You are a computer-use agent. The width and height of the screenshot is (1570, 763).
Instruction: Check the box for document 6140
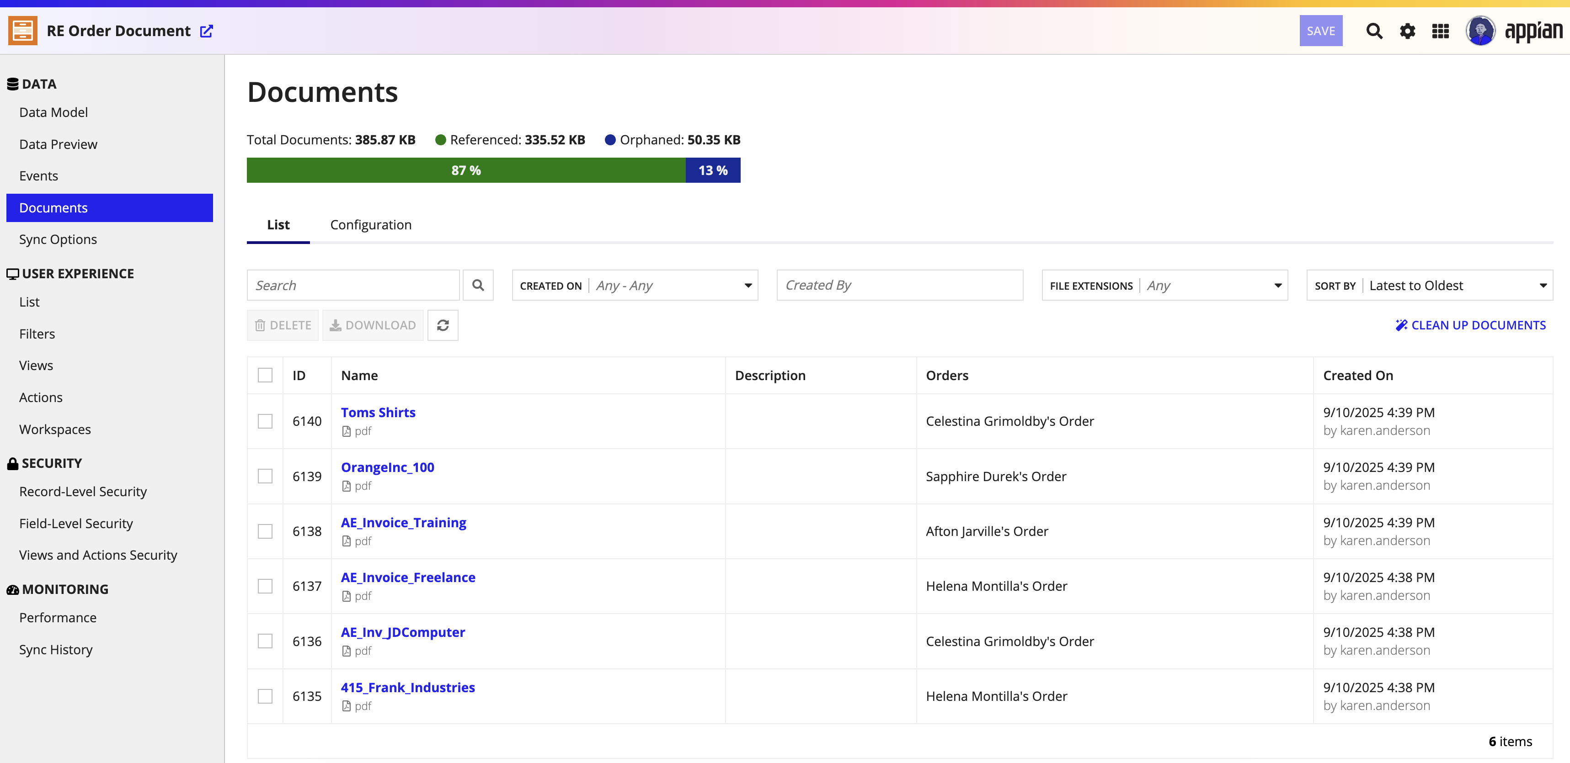265,421
